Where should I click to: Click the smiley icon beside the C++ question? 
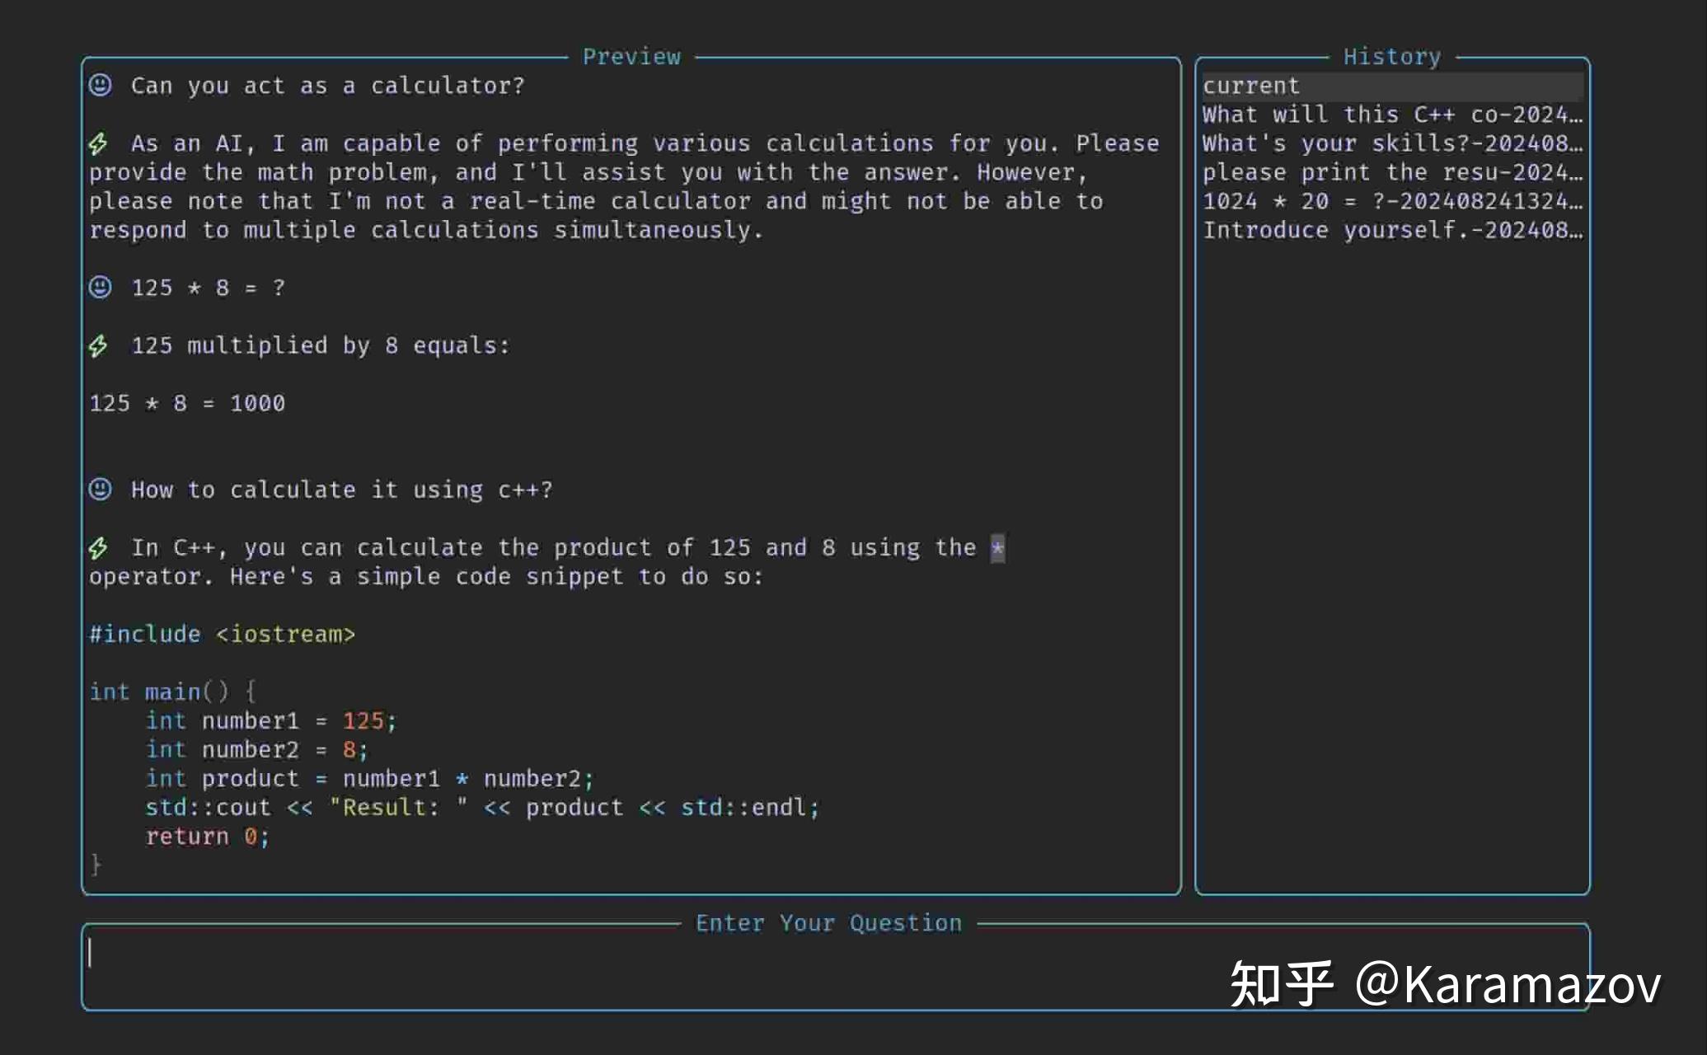pyautogui.click(x=101, y=489)
